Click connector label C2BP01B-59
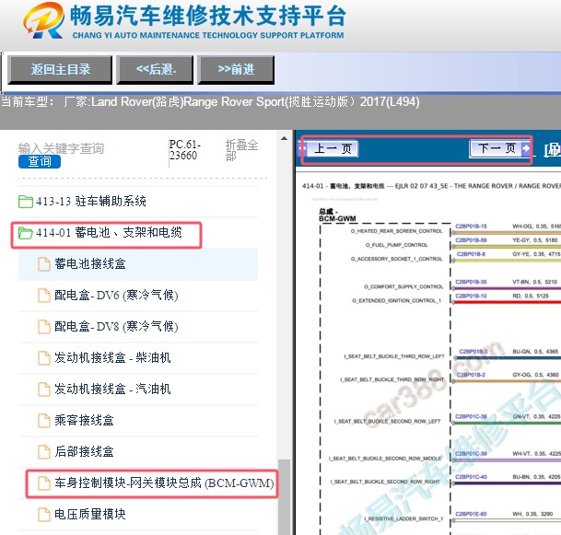The width and height of the screenshot is (561, 535). [x=471, y=240]
